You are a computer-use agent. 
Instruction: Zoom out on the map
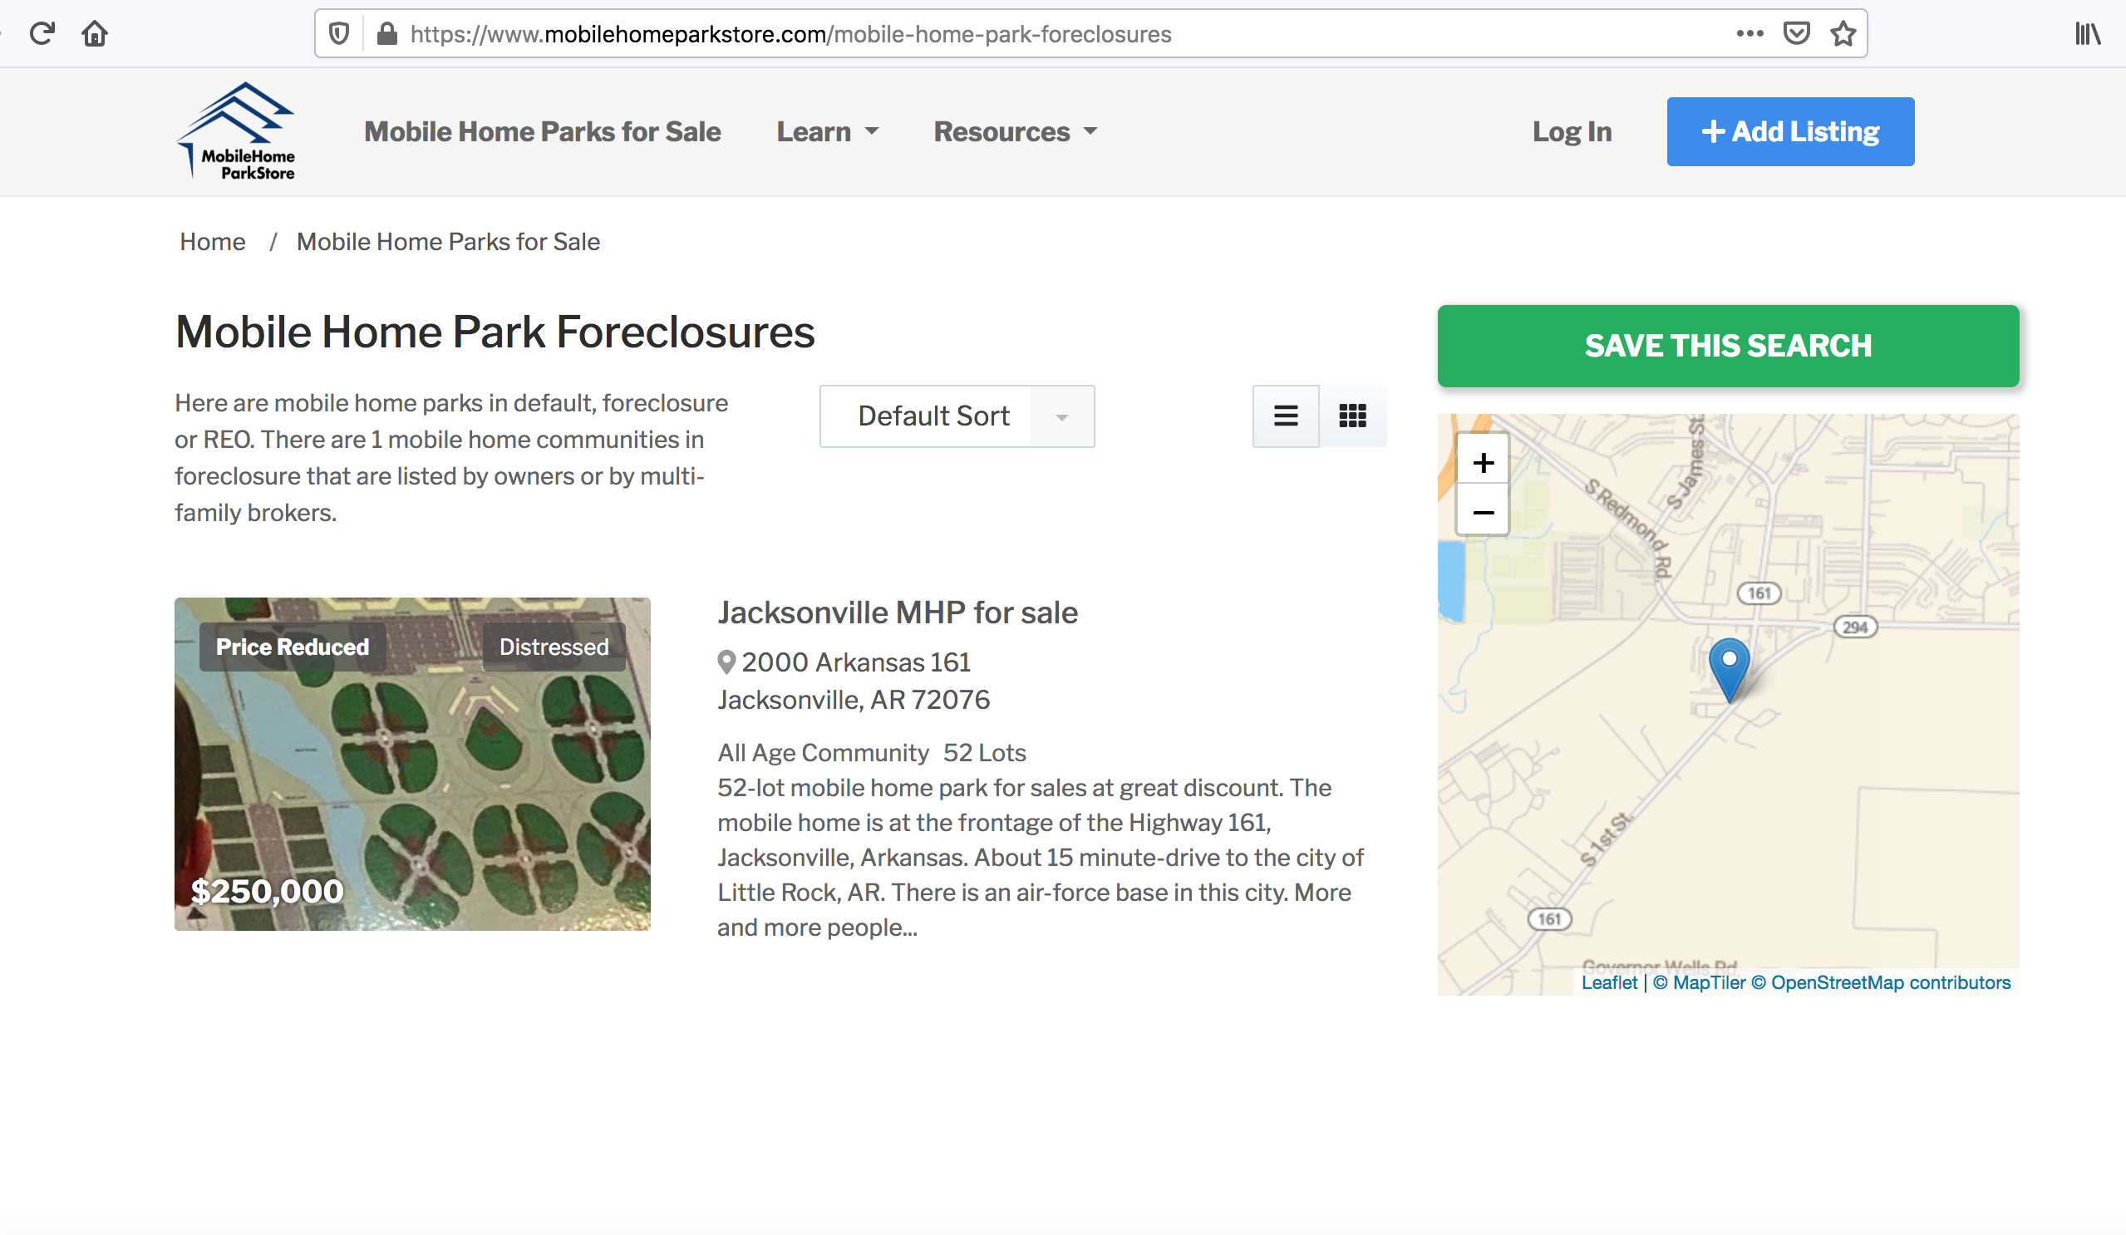(1482, 512)
